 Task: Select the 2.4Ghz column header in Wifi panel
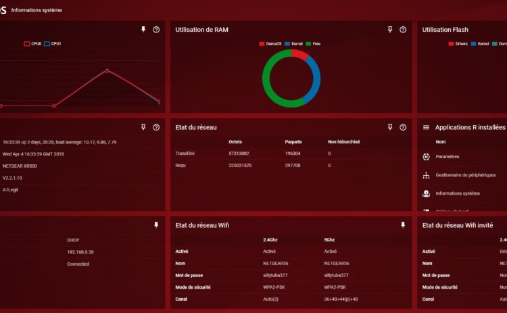point(270,239)
